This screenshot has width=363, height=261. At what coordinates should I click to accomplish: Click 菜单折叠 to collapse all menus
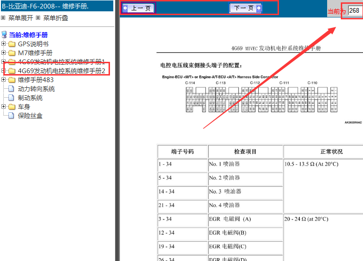pyautogui.click(x=56, y=18)
